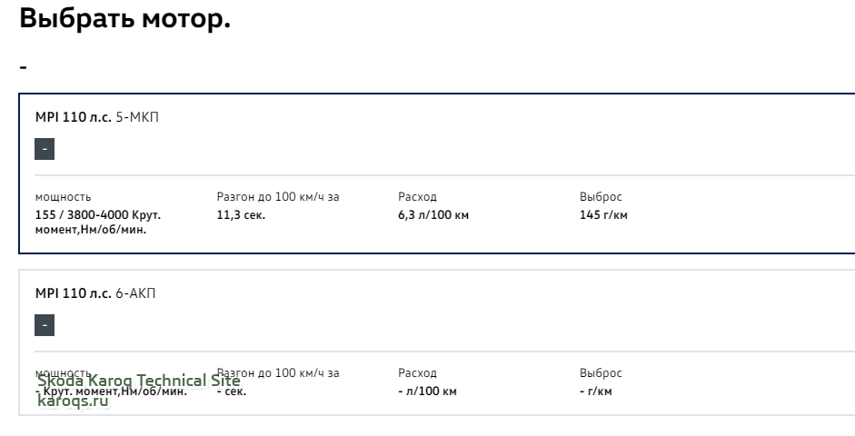This screenshot has height=436, width=855.
Task: Click the 11,3 сек. acceleration value
Action: (x=241, y=214)
